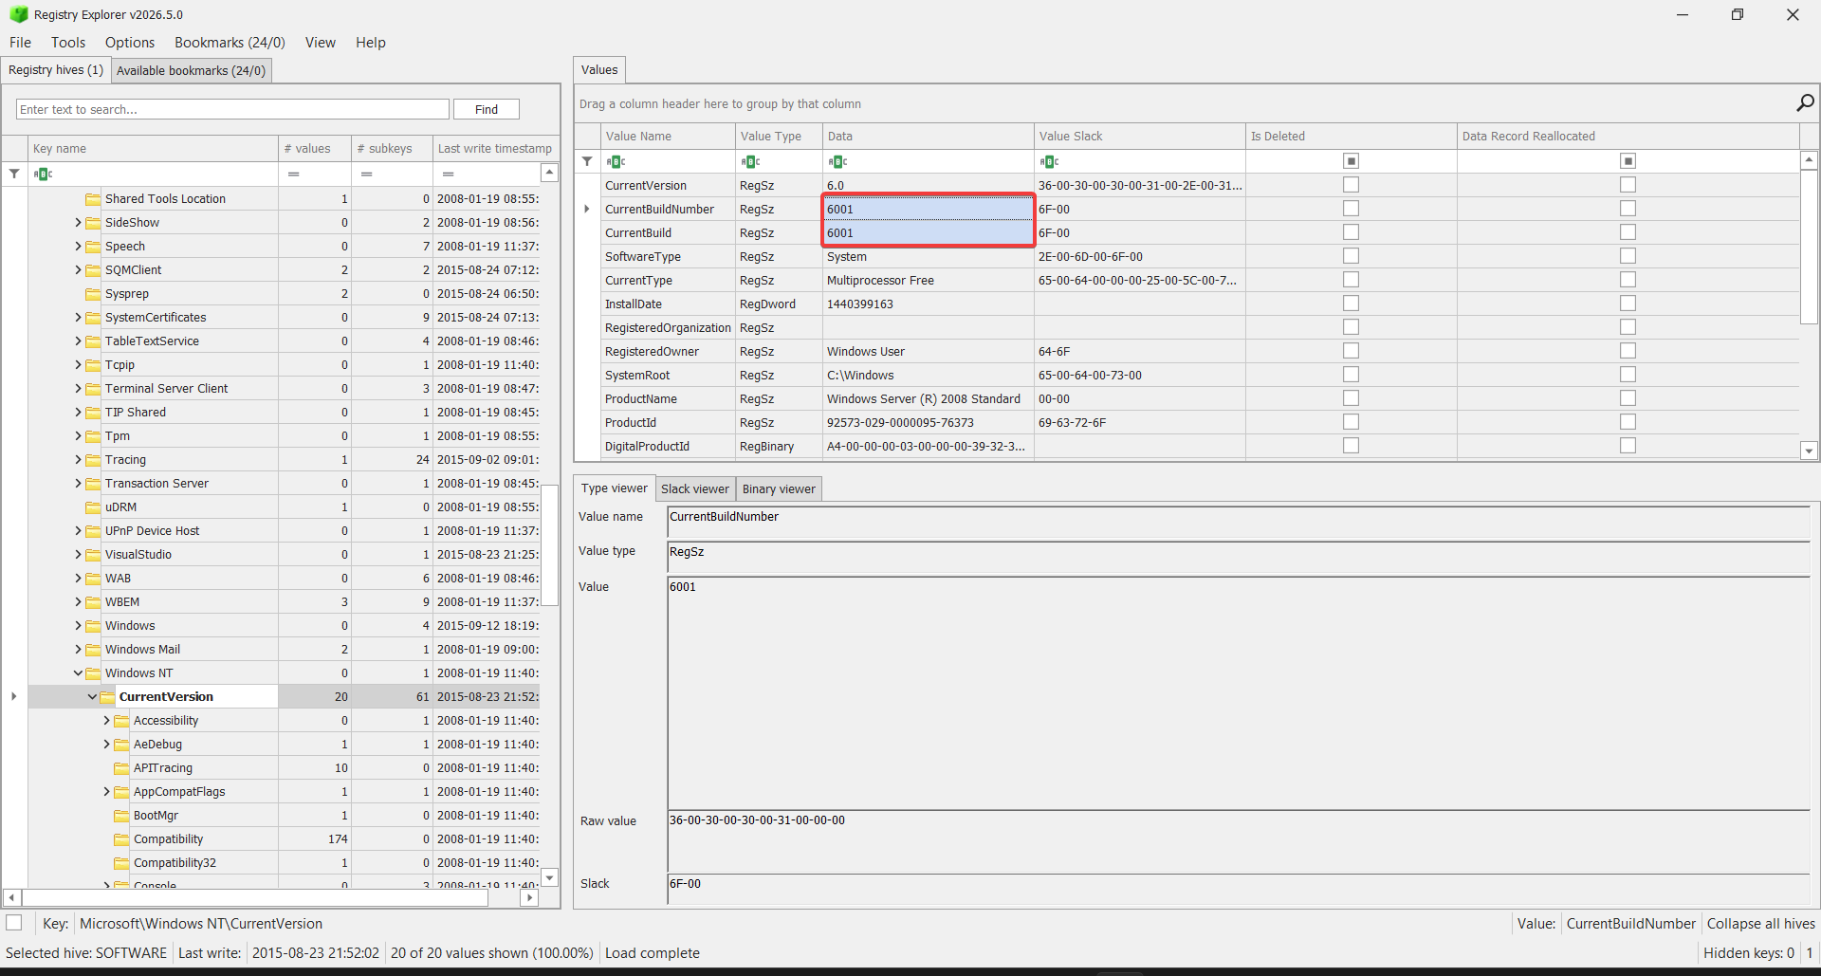The height and width of the screenshot is (976, 1821).
Task: Click the # values equals filter icon
Action: [x=294, y=174]
